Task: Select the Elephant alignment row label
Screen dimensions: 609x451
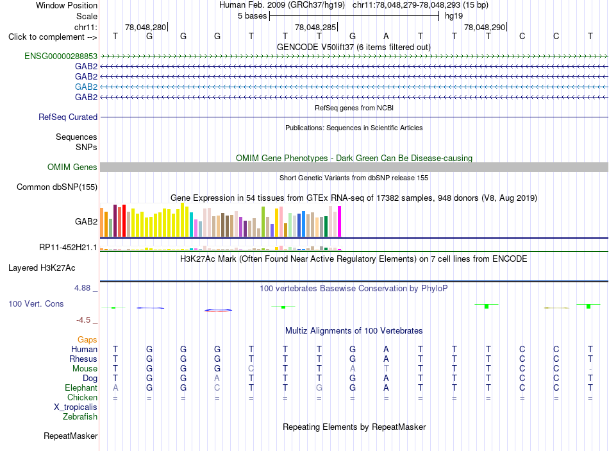Action: 81,387
